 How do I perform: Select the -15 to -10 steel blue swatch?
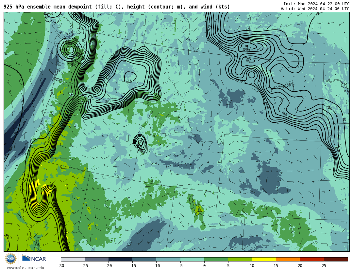point(144,259)
